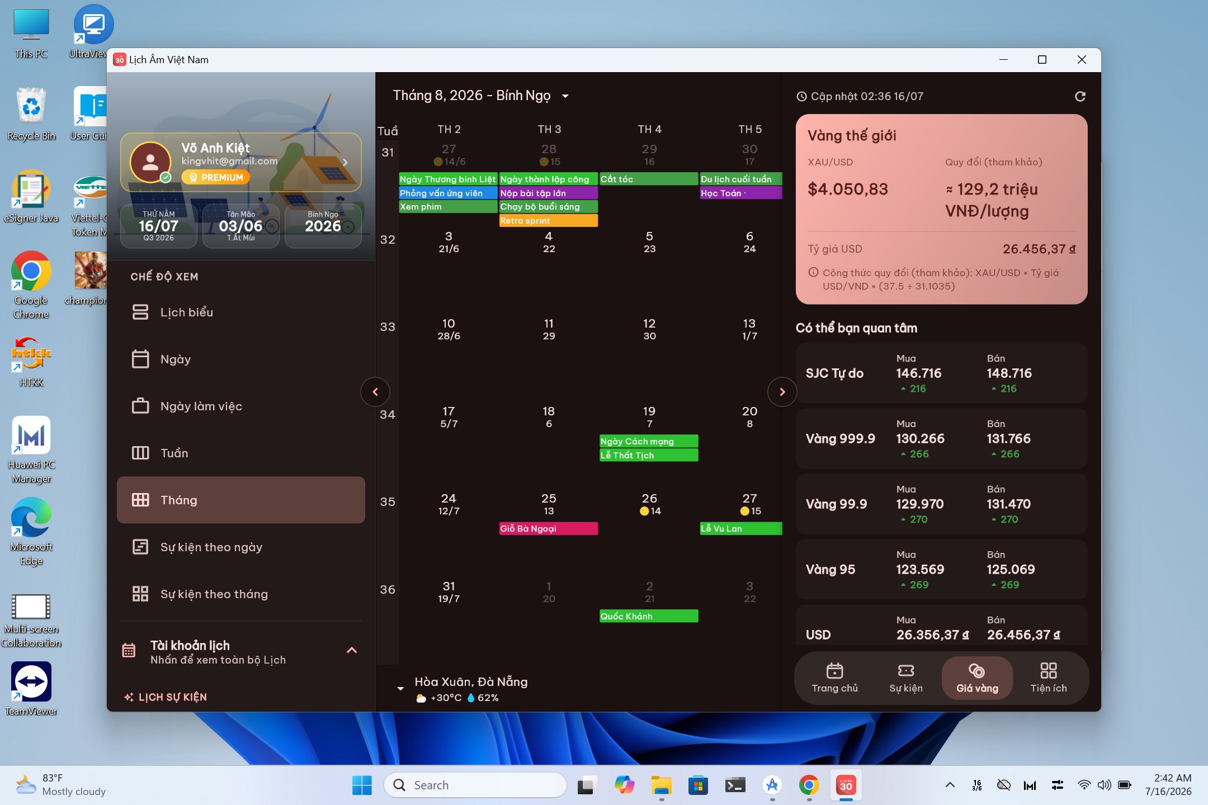Screen dimensions: 1208x805
Task: Click the Windows Start button
Action: [x=362, y=785]
